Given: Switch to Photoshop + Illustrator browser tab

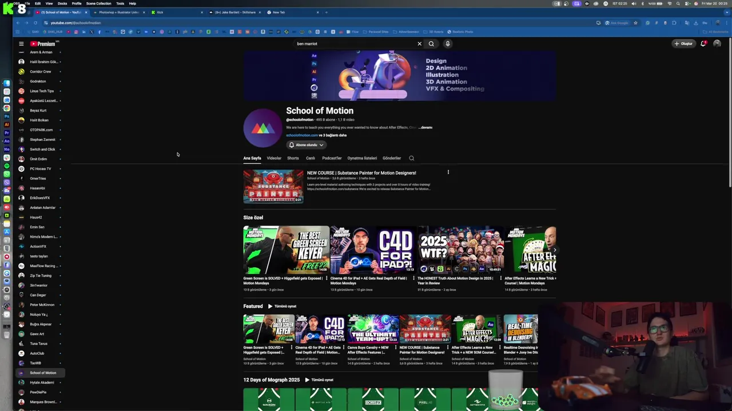Looking at the screenshot, I should coord(118,12).
